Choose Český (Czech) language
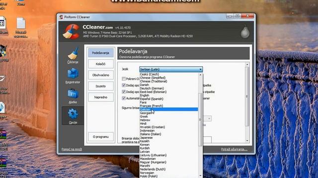The image size is (318, 178). pos(169,74)
